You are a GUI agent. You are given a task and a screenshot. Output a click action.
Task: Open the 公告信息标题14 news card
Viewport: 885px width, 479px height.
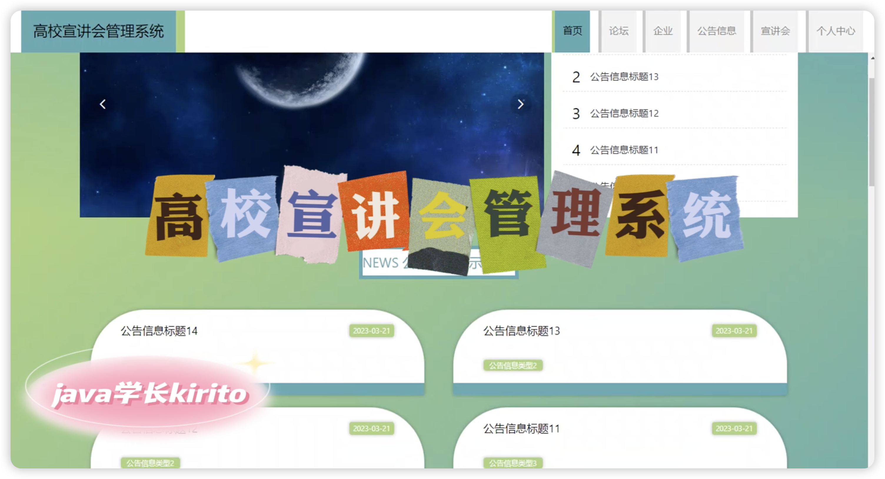(159, 331)
